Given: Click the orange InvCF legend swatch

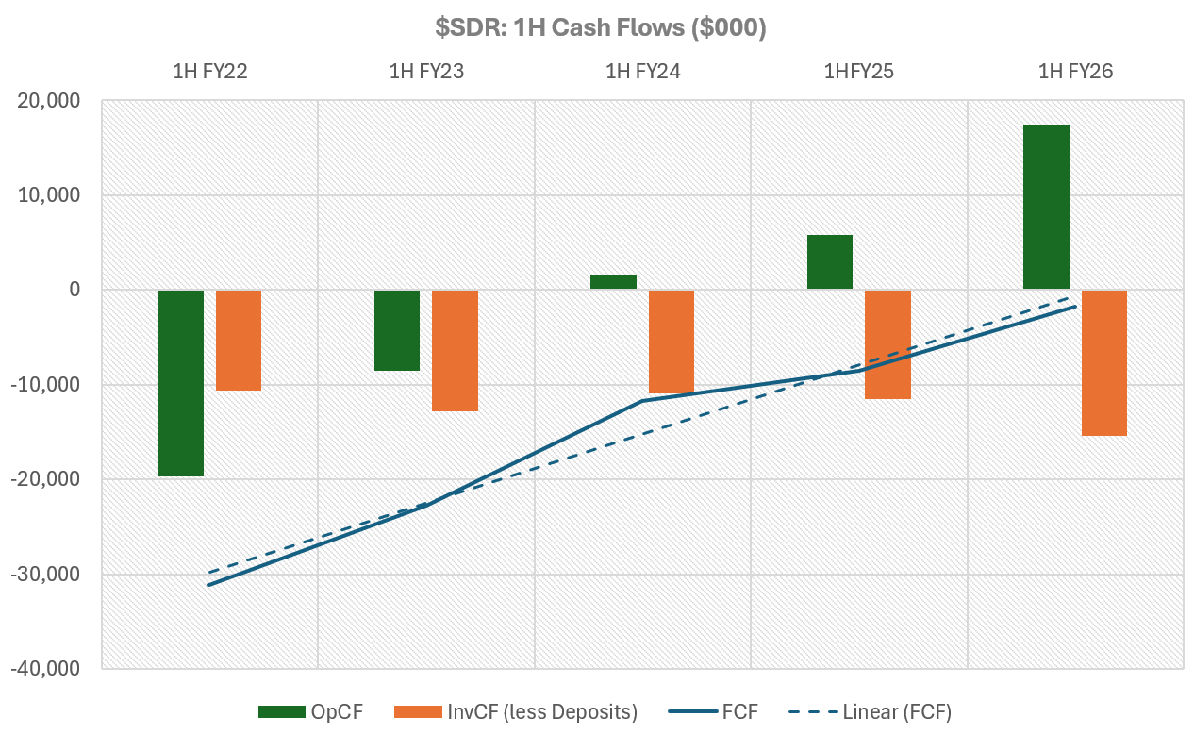Looking at the screenshot, I should pyautogui.click(x=416, y=711).
